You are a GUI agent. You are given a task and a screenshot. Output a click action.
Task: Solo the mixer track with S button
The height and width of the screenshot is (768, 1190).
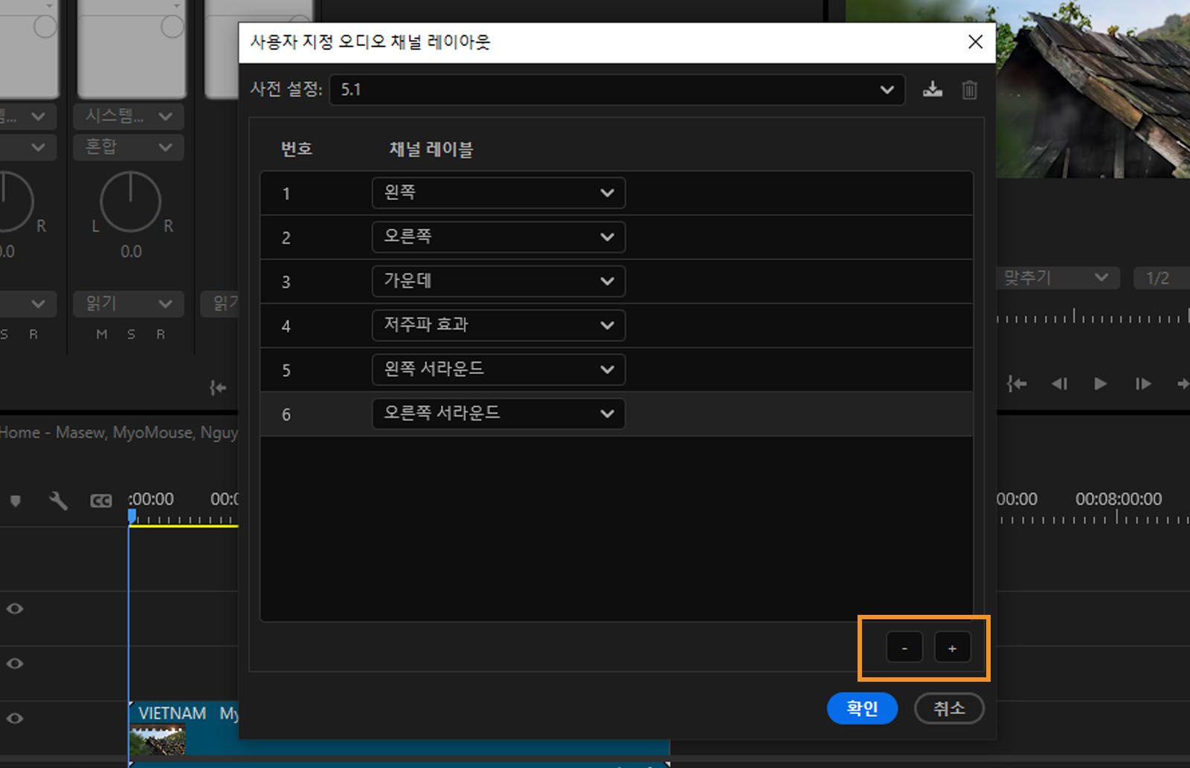130,334
